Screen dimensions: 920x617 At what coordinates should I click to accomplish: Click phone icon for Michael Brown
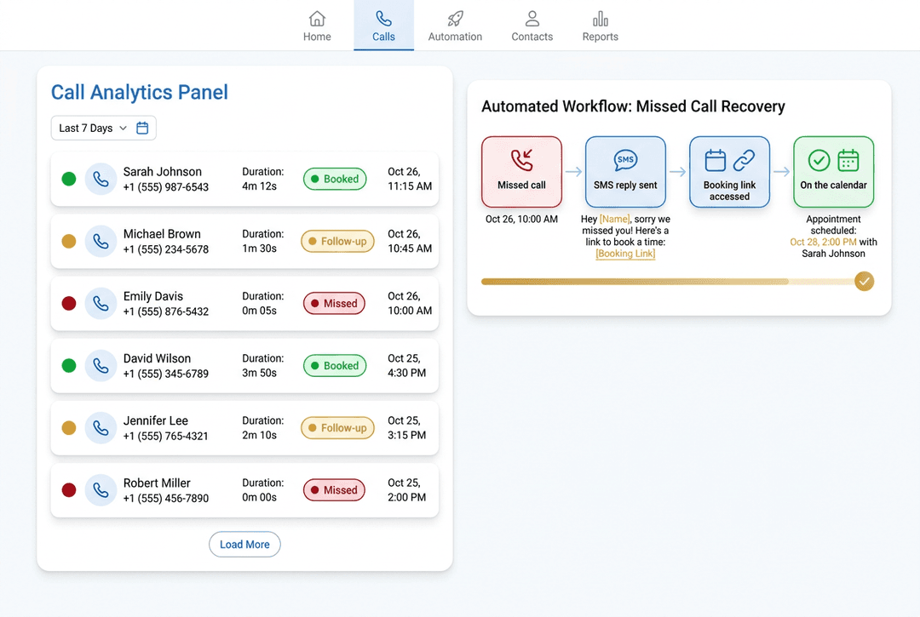click(101, 241)
